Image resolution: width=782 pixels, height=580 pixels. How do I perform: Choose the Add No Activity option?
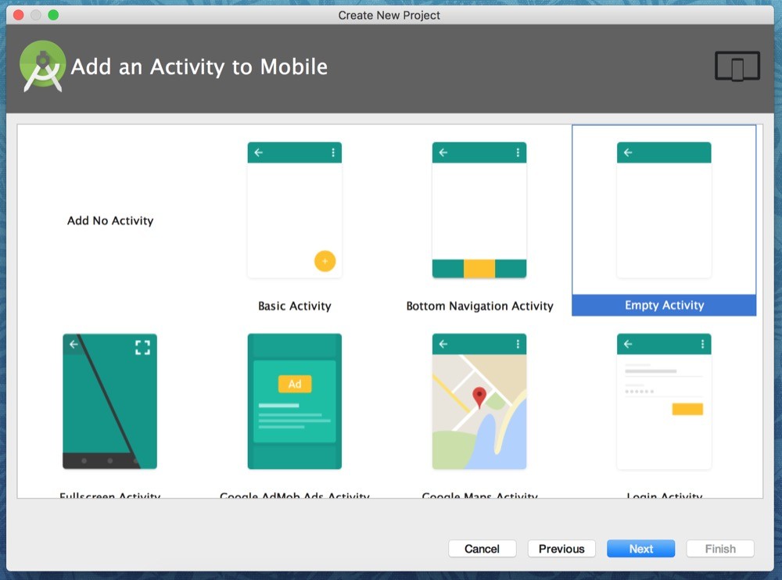(x=109, y=220)
